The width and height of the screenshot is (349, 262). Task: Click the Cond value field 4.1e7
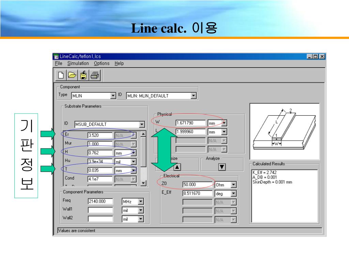point(100,179)
